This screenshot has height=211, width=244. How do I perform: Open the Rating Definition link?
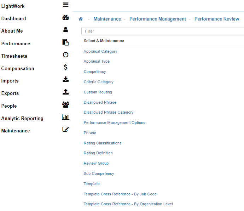pyautogui.click(x=98, y=153)
